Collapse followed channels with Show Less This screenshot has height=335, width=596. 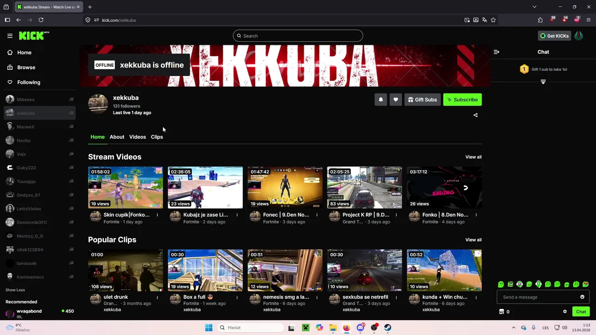[15, 290]
